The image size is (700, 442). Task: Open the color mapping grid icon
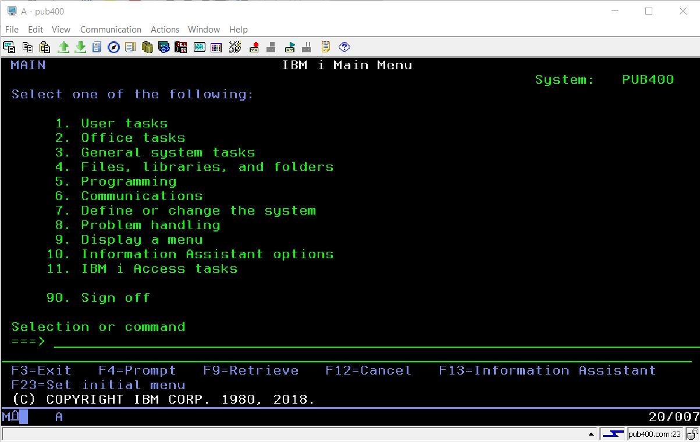coord(216,47)
